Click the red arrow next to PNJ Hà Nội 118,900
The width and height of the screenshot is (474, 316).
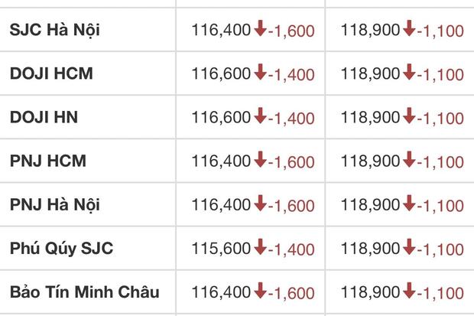click(409, 203)
